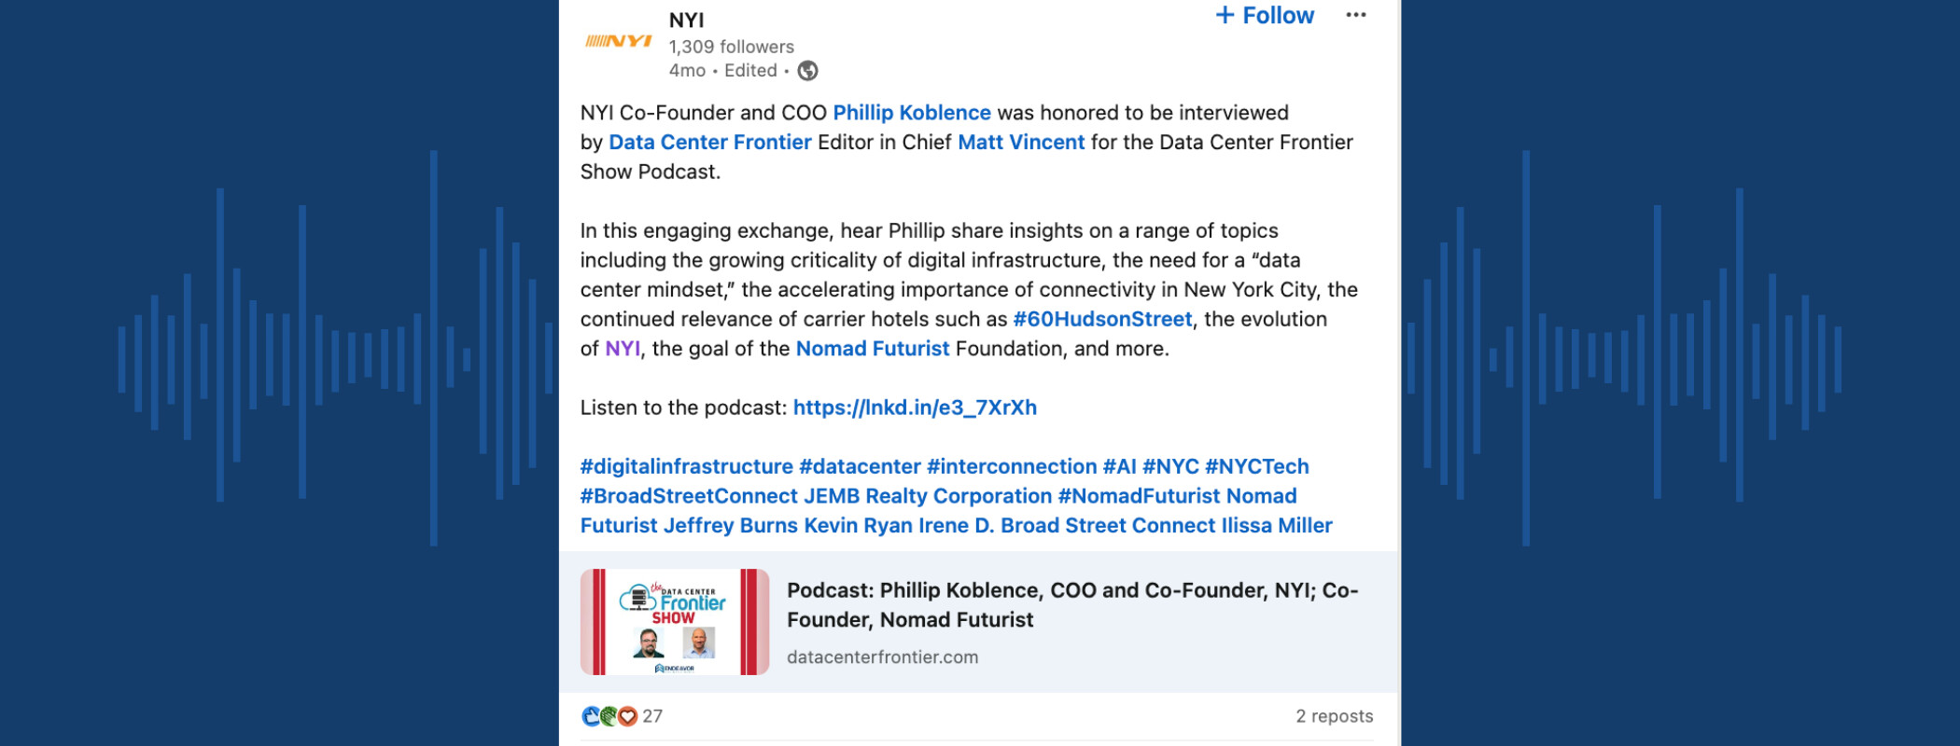This screenshot has height=746, width=1960.
Task: Click the #interconnection hashtag
Action: [x=1012, y=466]
